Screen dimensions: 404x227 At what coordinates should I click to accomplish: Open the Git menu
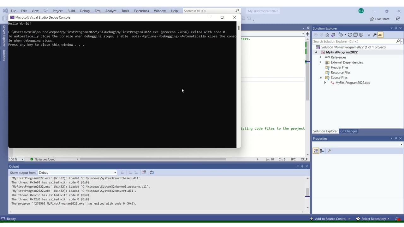pyautogui.click(x=45, y=11)
